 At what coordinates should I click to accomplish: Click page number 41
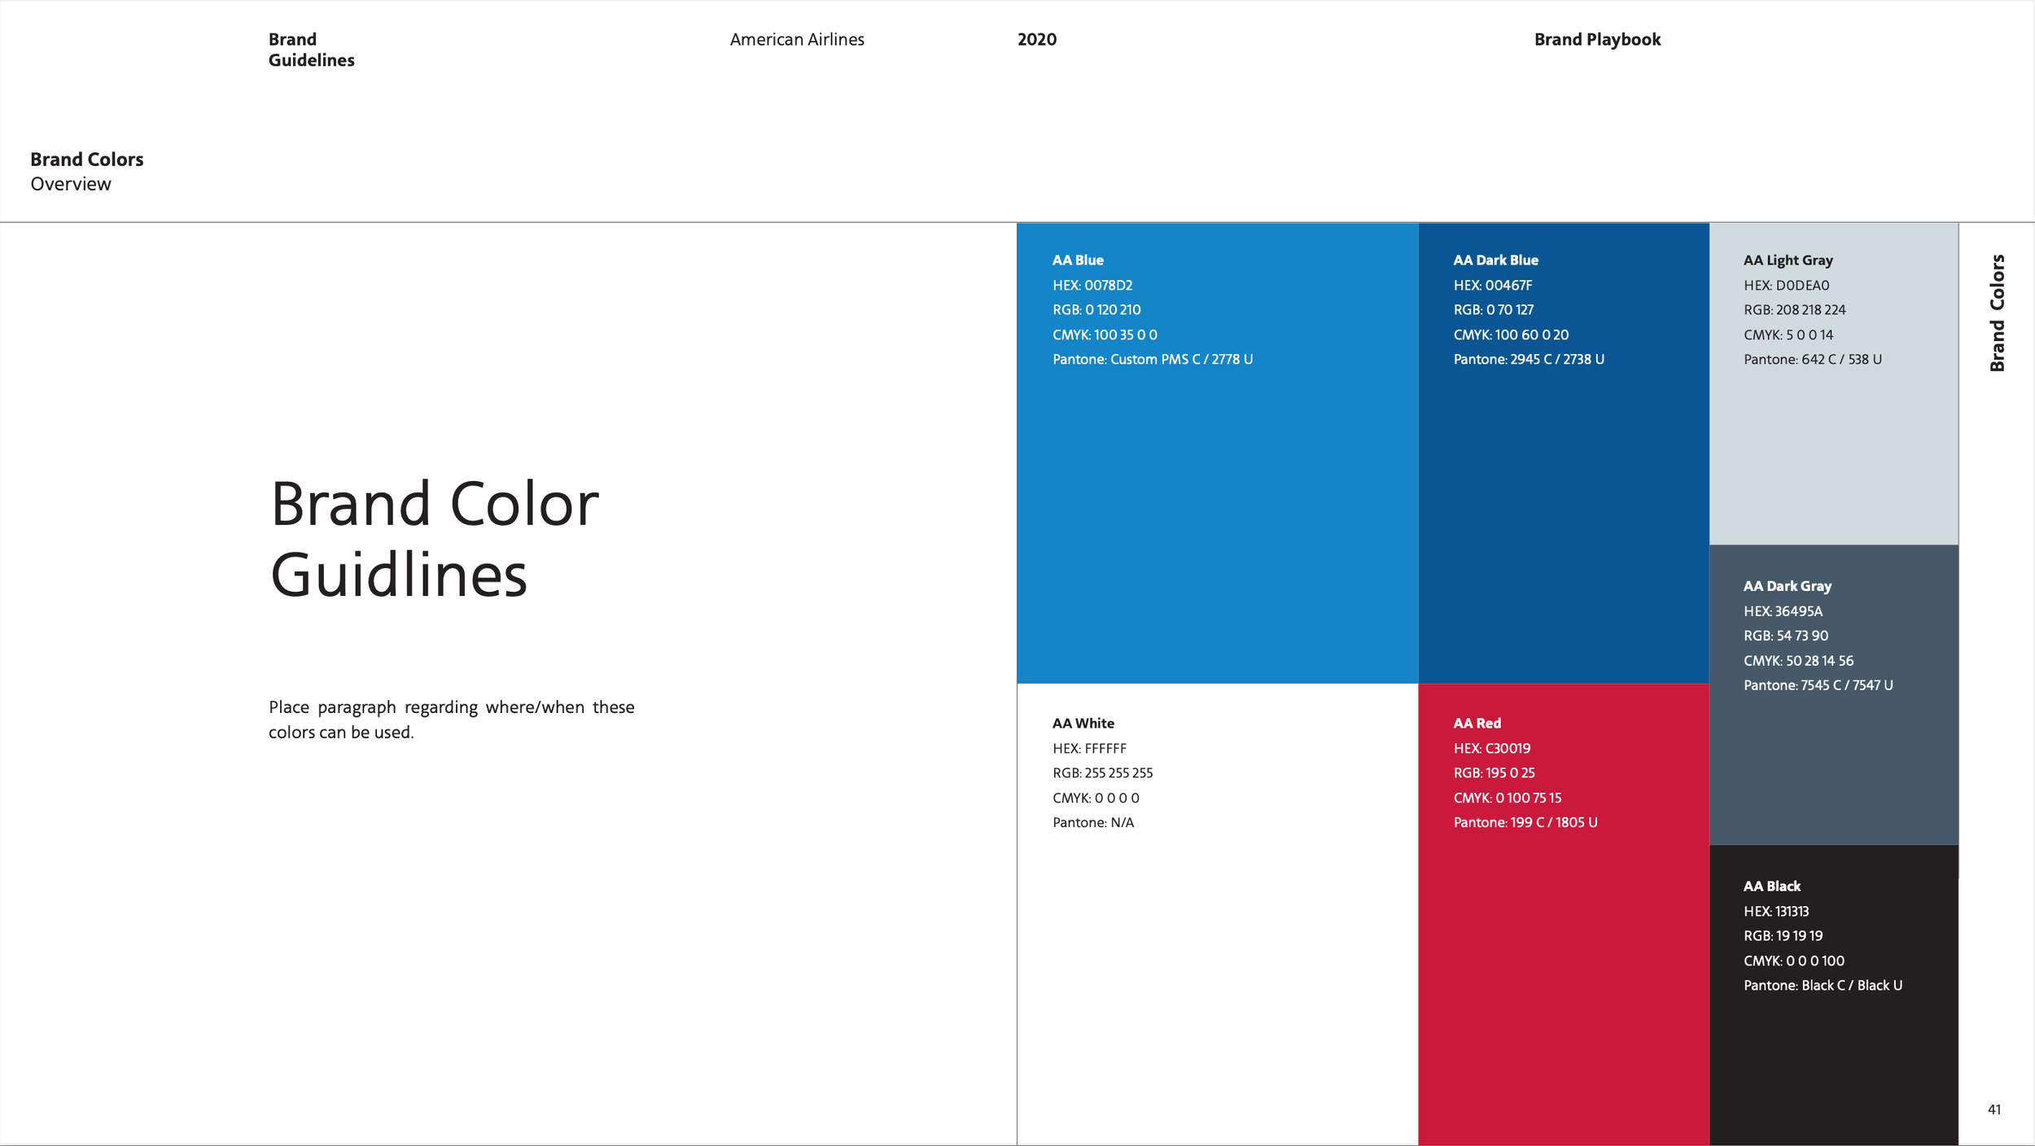click(x=1993, y=1109)
